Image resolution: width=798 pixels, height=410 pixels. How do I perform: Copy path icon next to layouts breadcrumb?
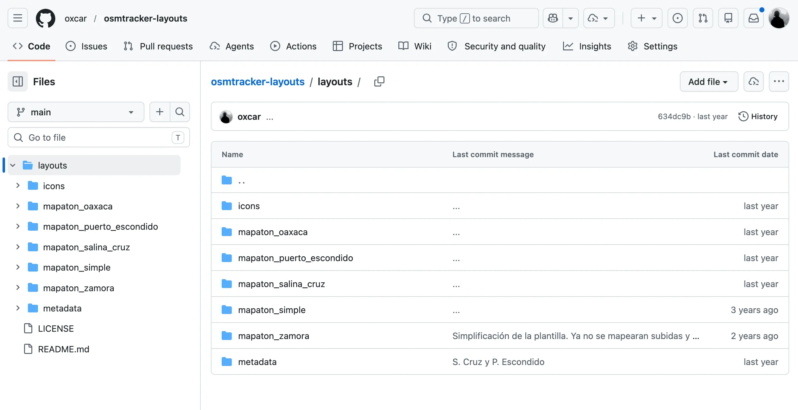tap(379, 81)
